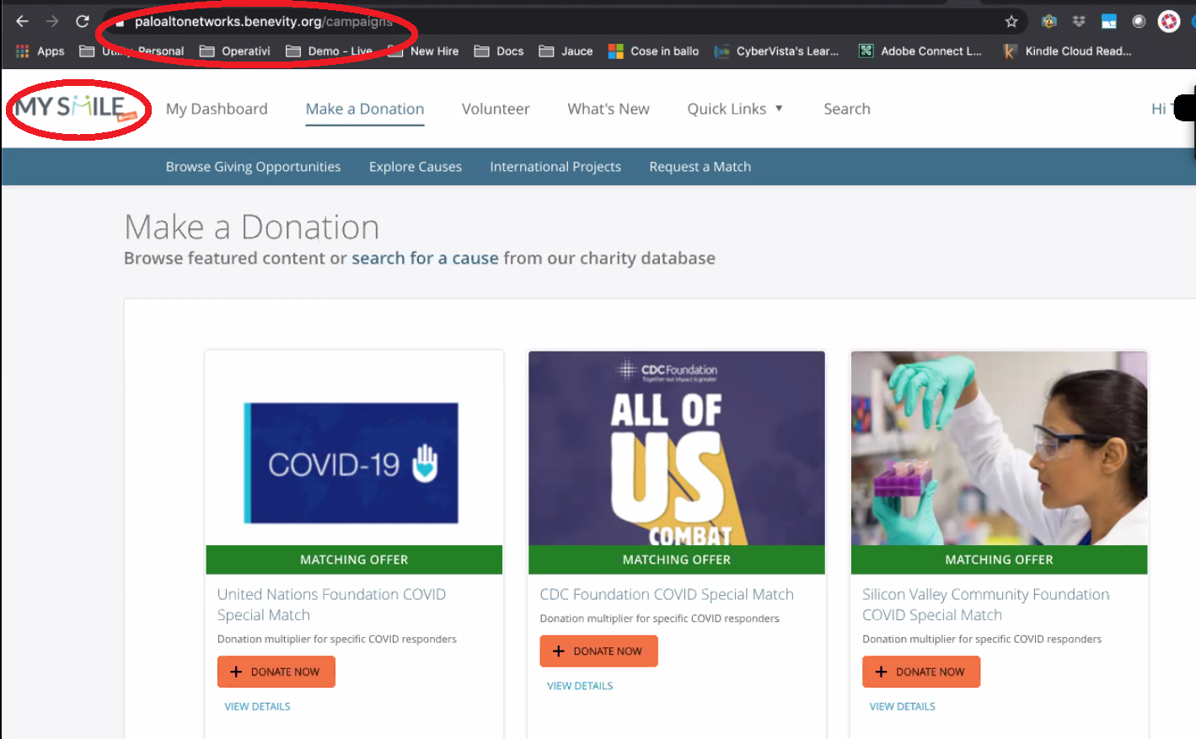Screen dimensions: 1196x739
Task: Donate Now to United Nations Foundation
Action: point(276,672)
